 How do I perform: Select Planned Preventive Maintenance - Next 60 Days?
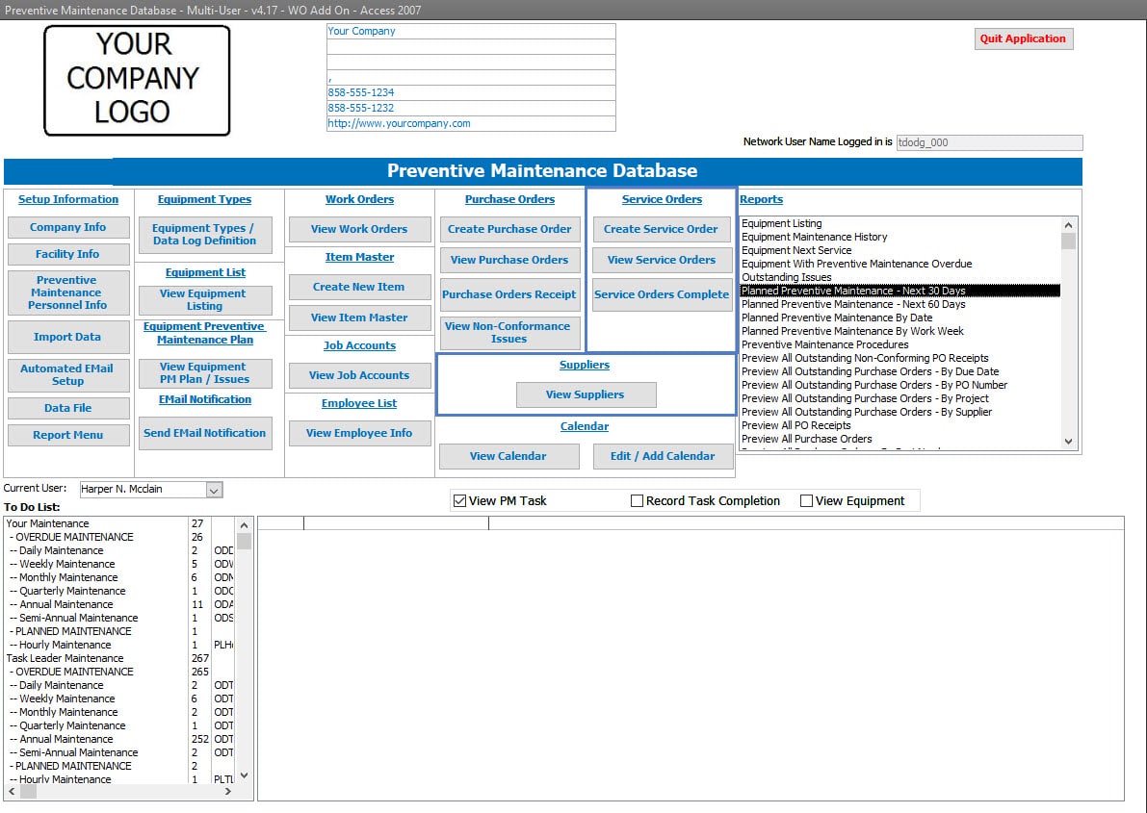tap(899, 304)
